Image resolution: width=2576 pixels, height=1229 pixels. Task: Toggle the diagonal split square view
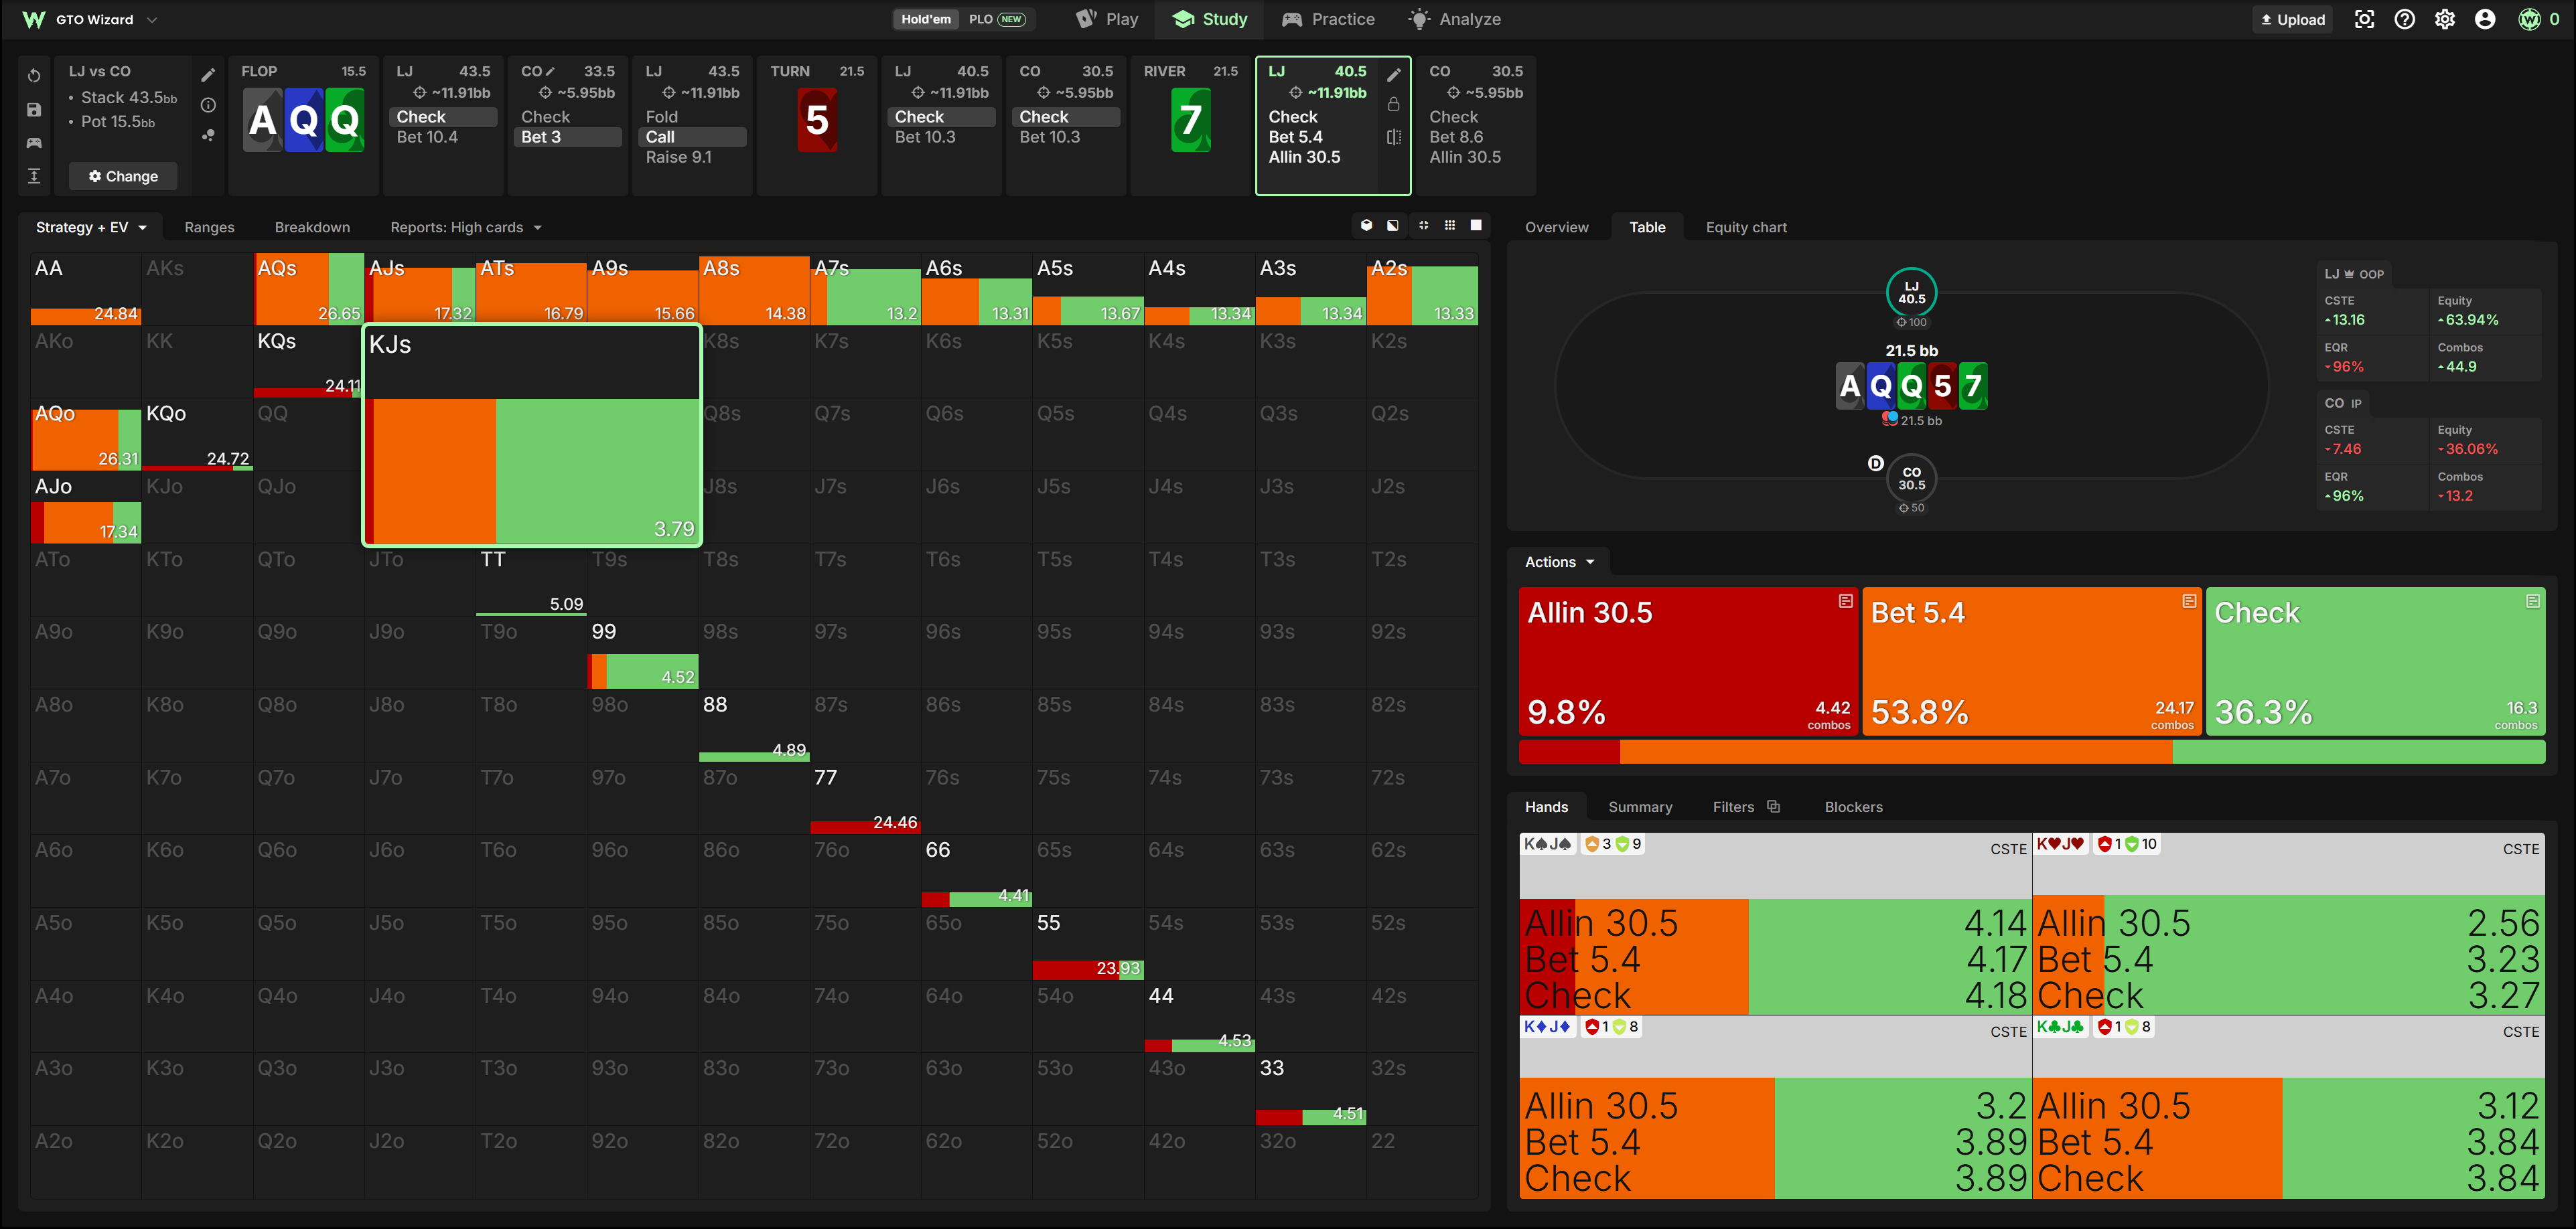coord(1393,226)
